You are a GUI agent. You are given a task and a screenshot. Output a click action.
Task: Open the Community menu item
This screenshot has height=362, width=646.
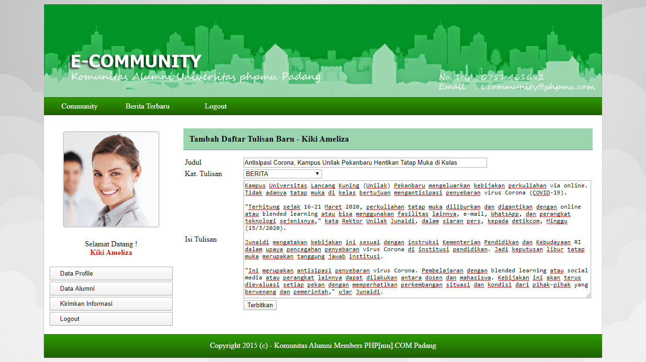point(79,106)
